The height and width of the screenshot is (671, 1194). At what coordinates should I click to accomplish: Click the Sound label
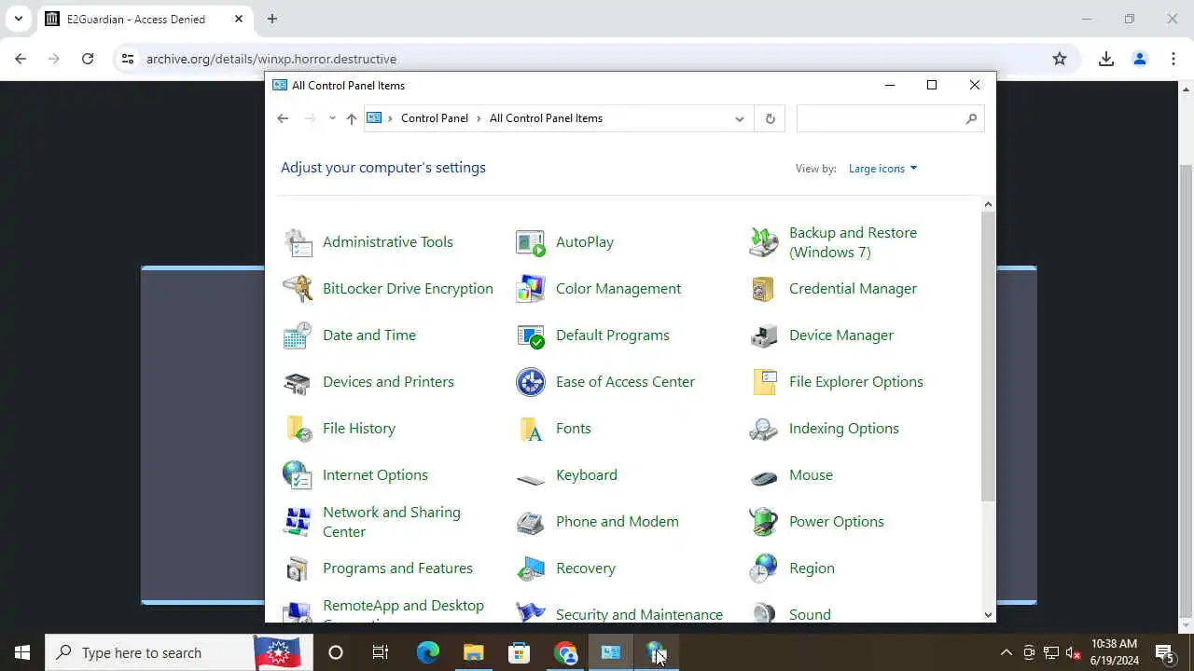pyautogui.click(x=810, y=614)
